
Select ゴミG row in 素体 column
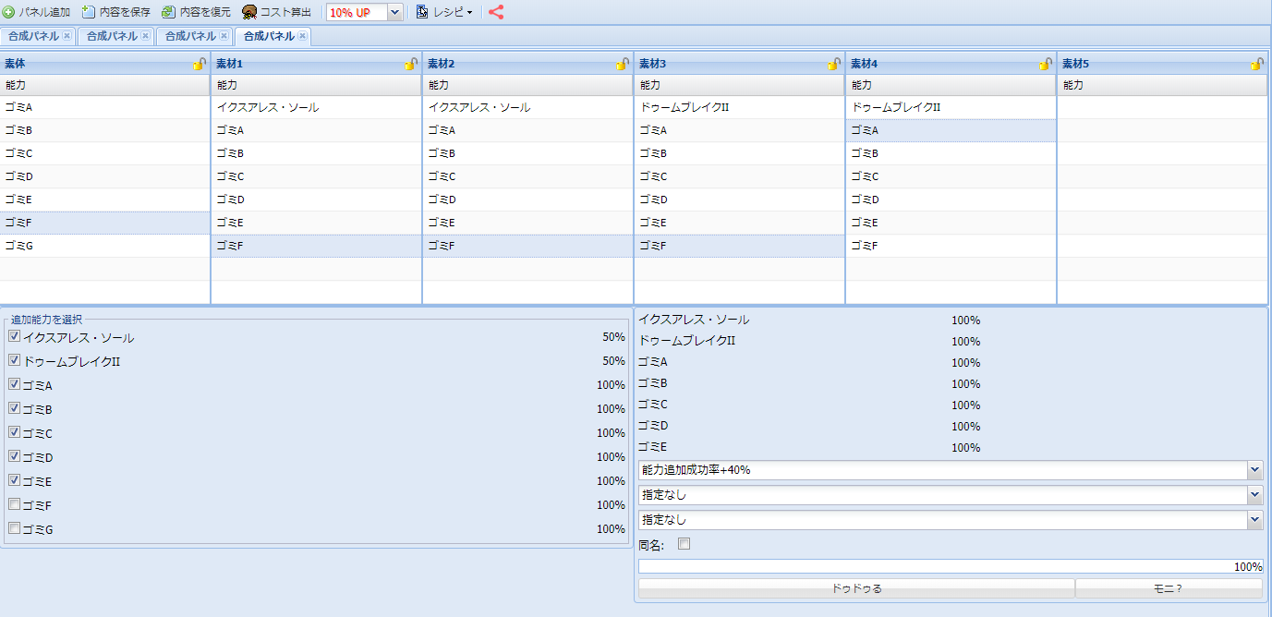coord(105,246)
